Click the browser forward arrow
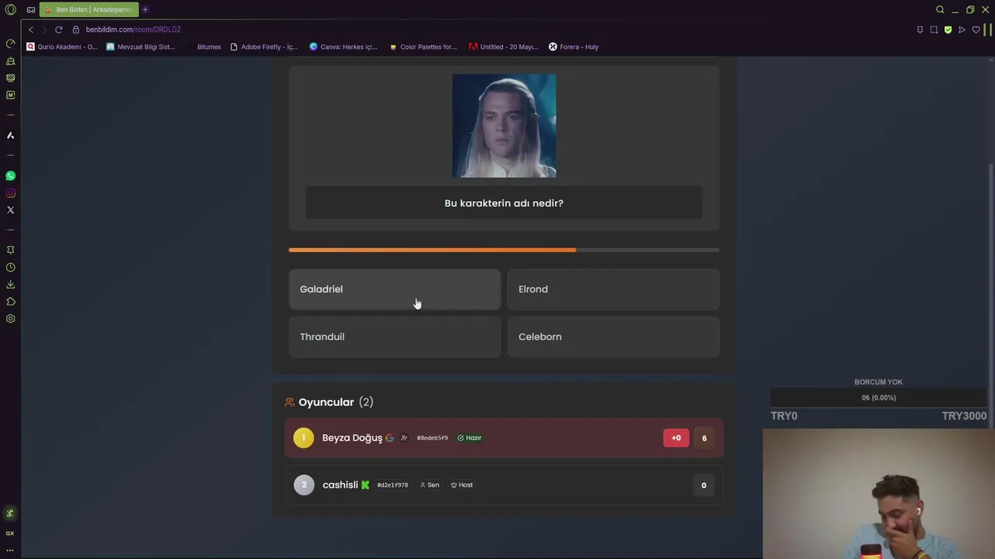The height and width of the screenshot is (559, 995). [44, 30]
